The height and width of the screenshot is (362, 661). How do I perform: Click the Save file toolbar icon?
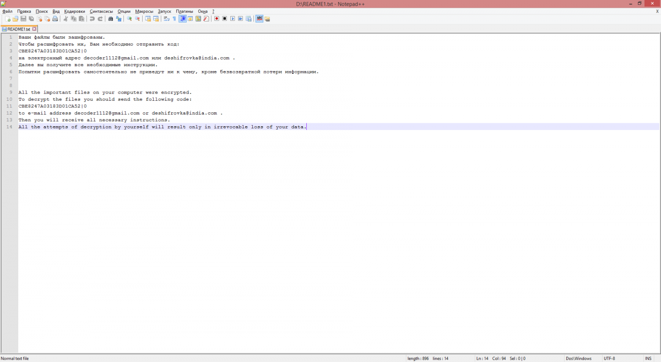[24, 19]
